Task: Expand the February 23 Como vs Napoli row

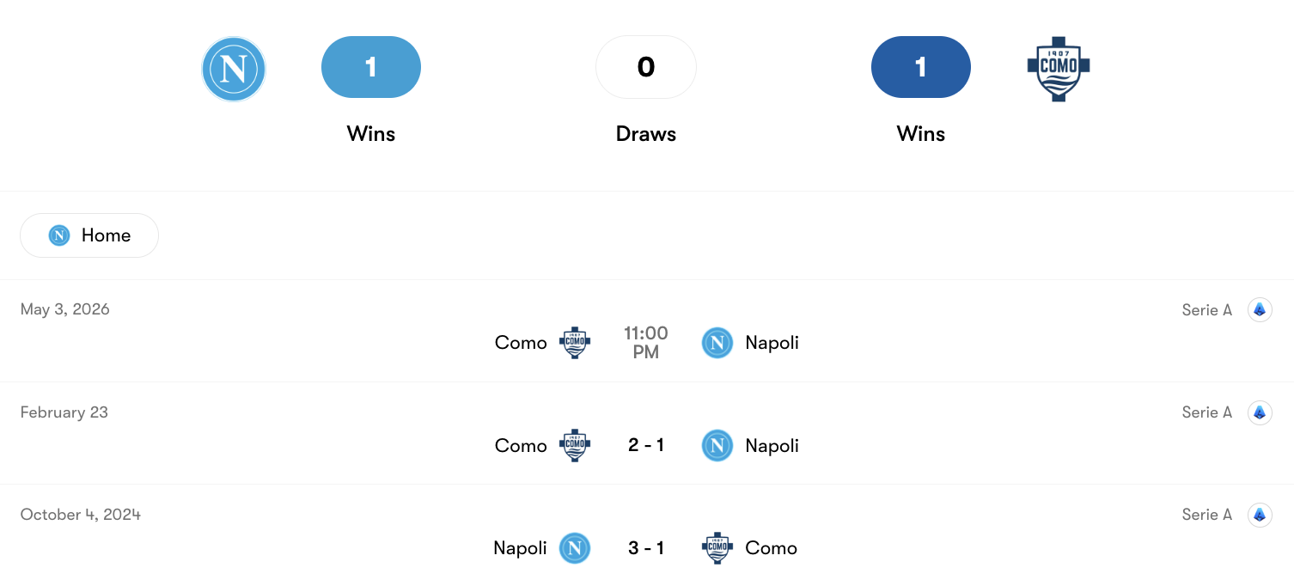Action: (x=646, y=433)
